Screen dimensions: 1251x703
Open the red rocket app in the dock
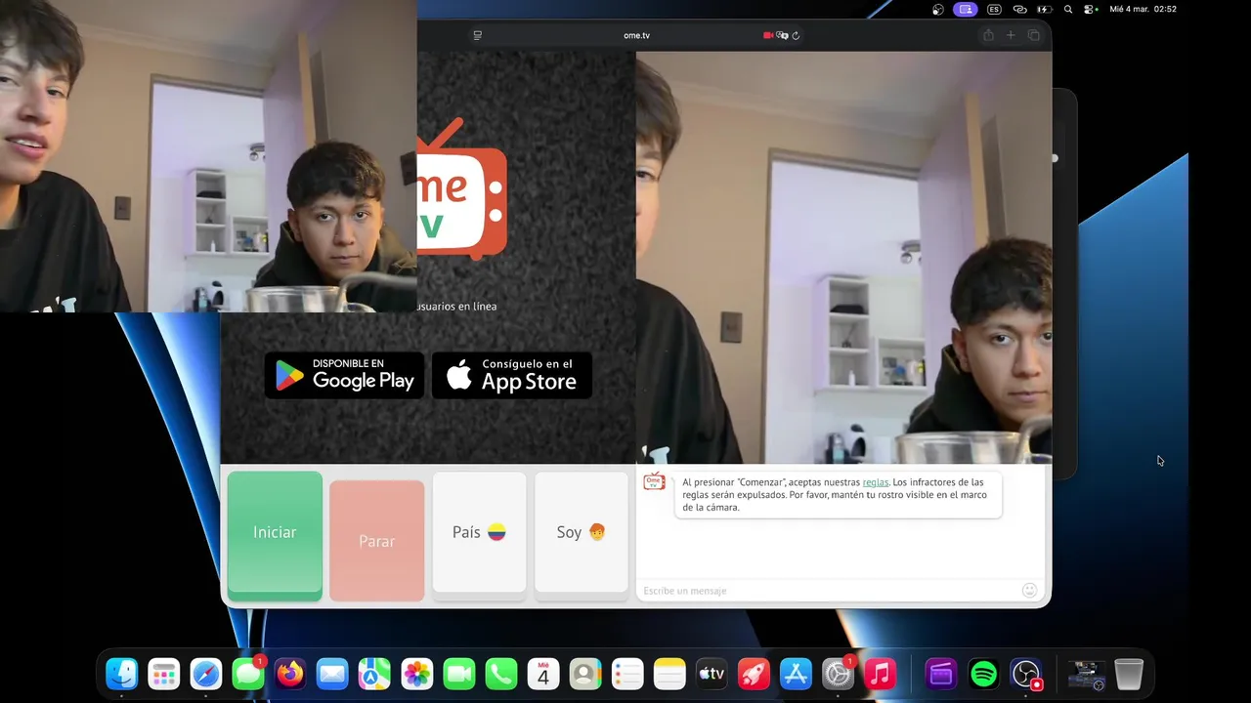coord(754,674)
